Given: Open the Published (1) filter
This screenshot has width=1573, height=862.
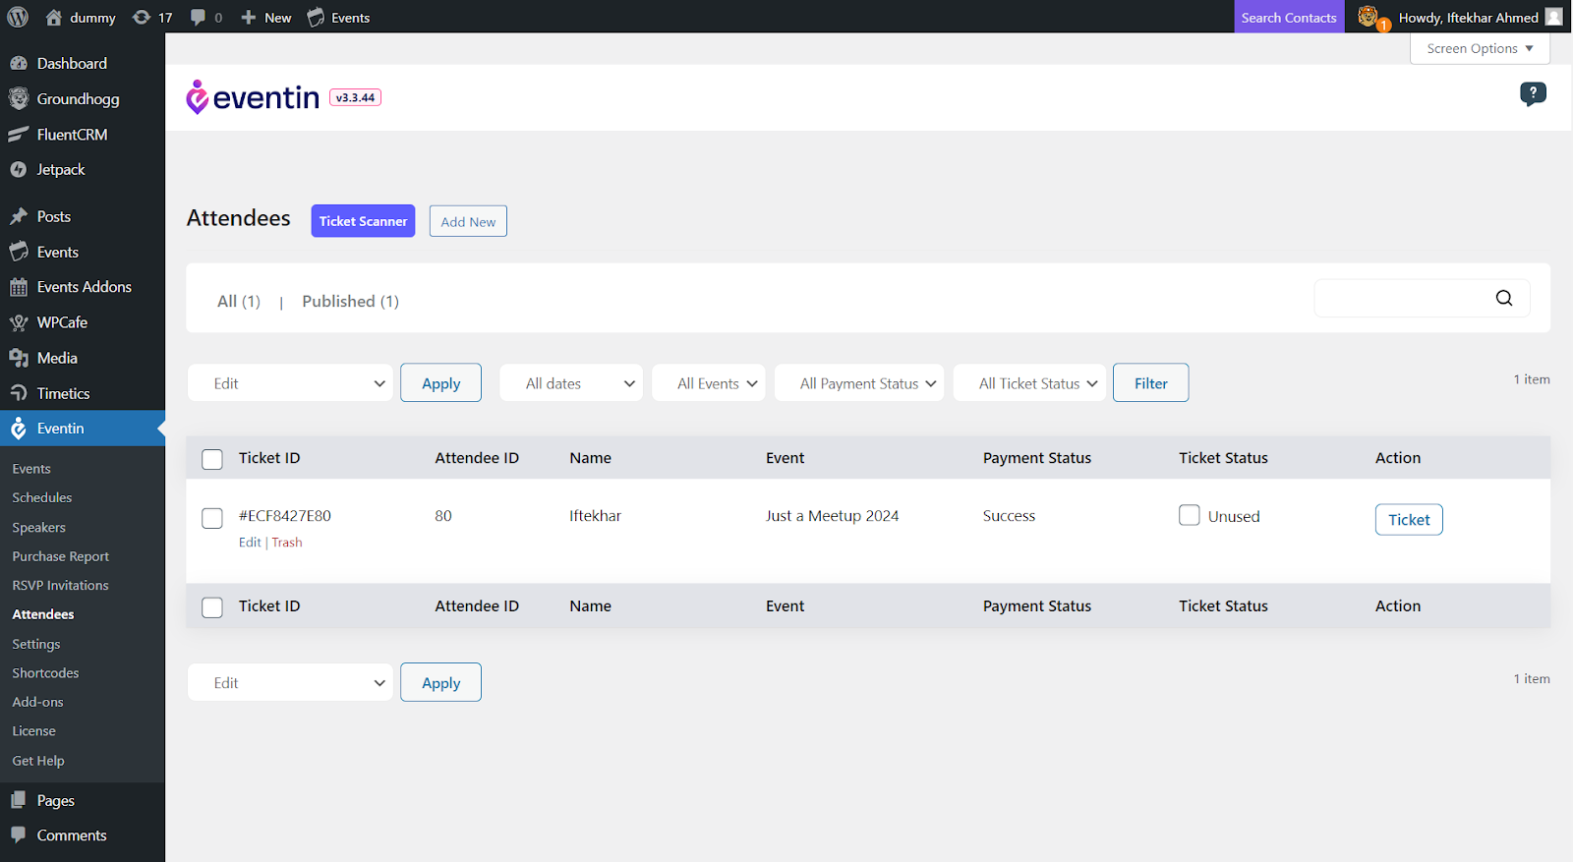Looking at the screenshot, I should (350, 301).
